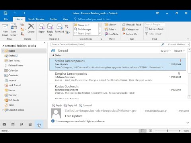Open Despina Lampropoulou's email
The image size is (191, 143).
[x=118, y=77]
